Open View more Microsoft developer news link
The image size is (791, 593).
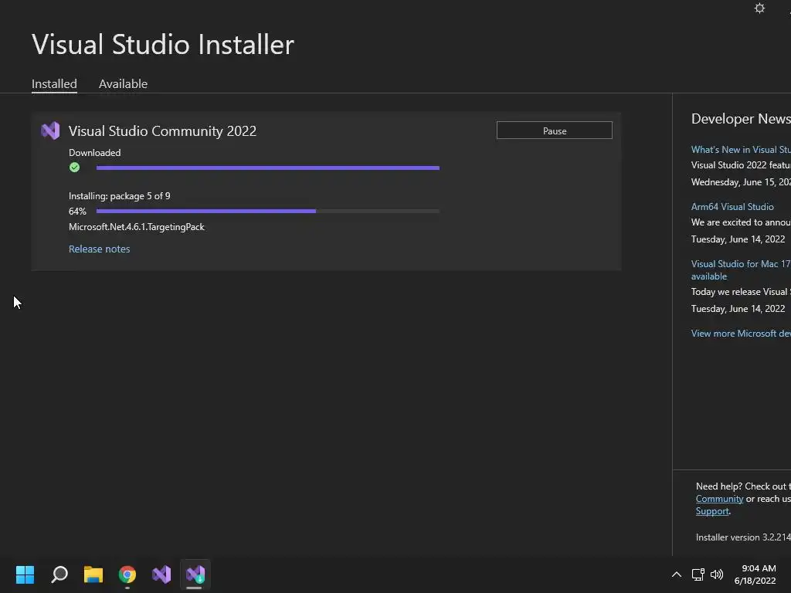point(741,334)
